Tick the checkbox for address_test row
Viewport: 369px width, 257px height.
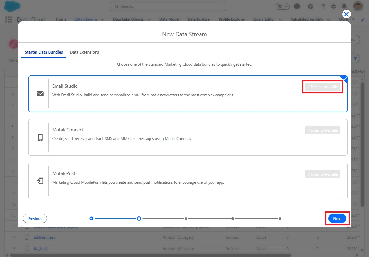click(27, 237)
